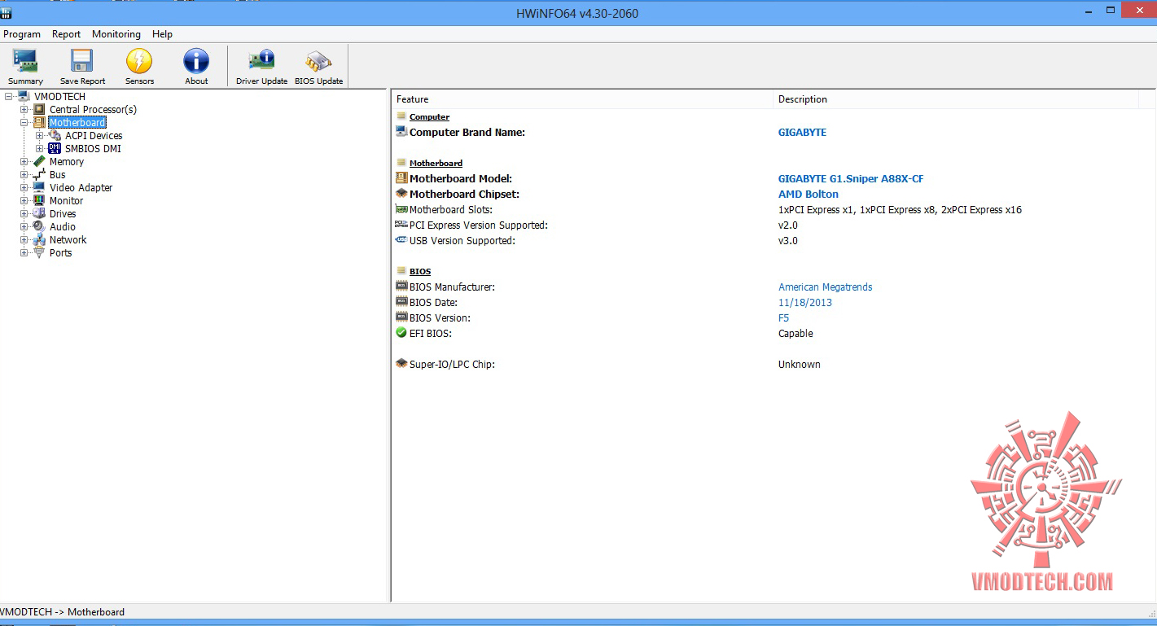Image resolution: width=1157 pixels, height=626 pixels.
Task: Click the Video Adapter icon
Action: click(39, 188)
